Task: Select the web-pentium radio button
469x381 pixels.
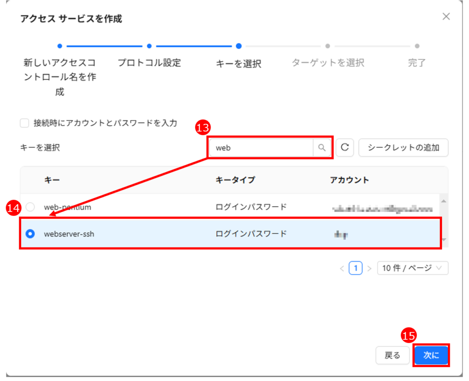Action: coord(30,207)
